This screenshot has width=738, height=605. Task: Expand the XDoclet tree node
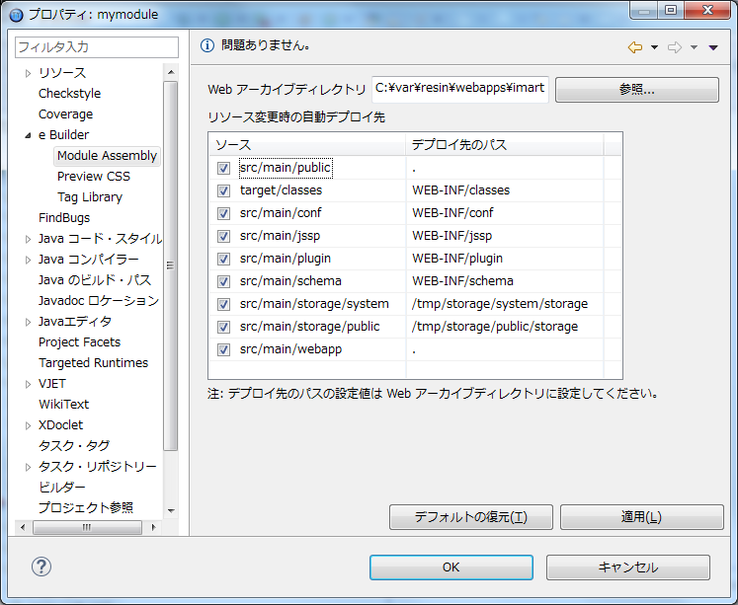pyautogui.click(x=28, y=425)
